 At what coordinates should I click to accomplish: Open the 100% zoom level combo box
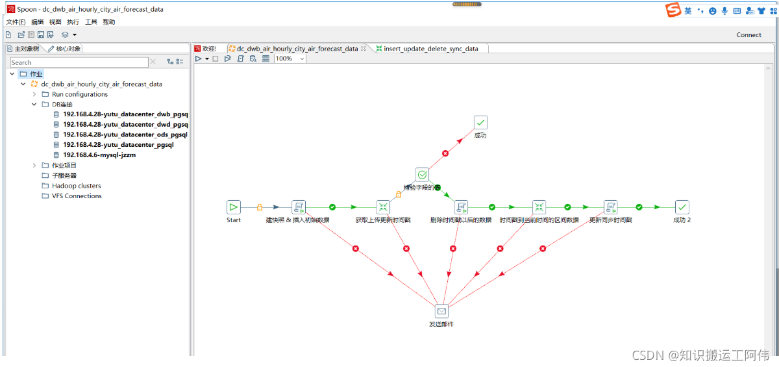click(x=290, y=58)
